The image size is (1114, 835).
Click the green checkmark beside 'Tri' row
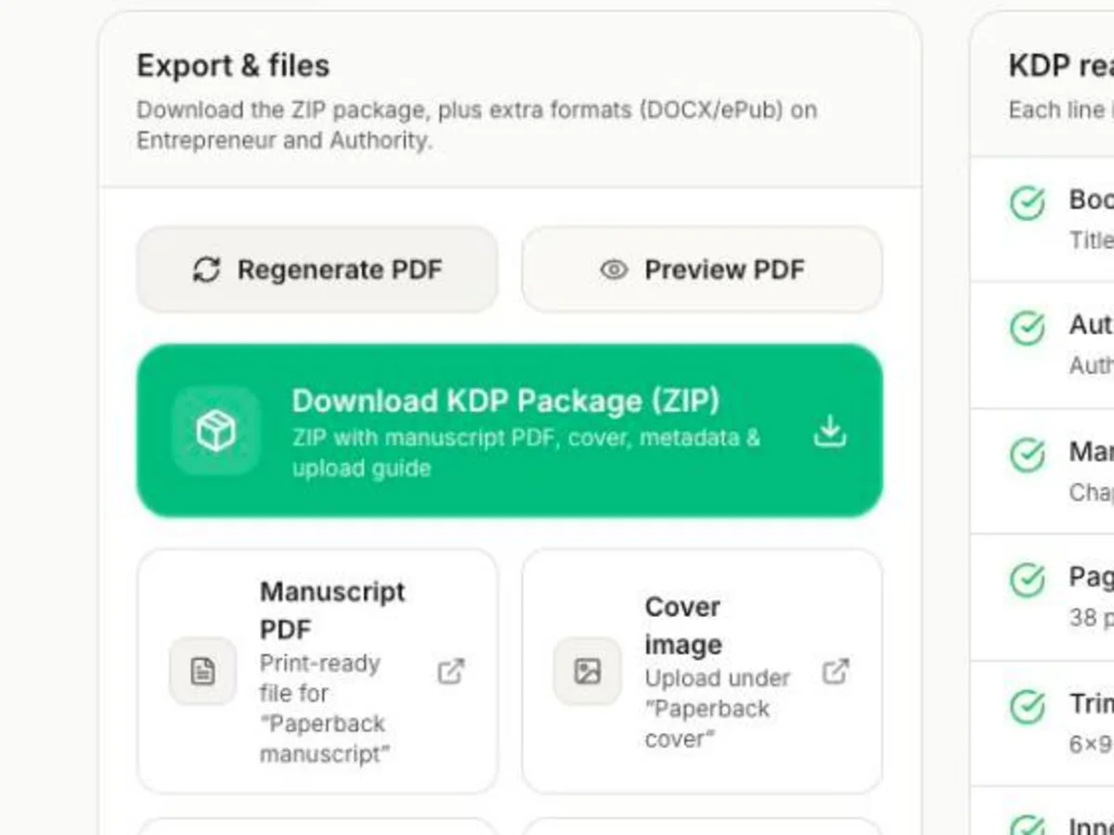(x=1028, y=707)
